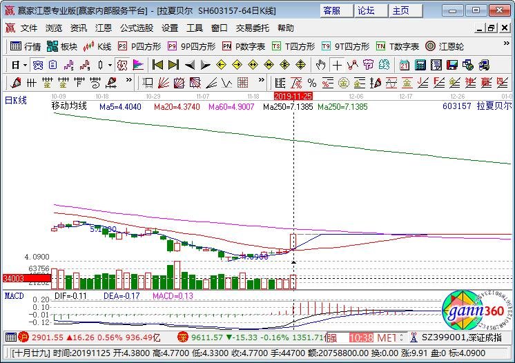Switch to K线 chart view

coord(97,47)
